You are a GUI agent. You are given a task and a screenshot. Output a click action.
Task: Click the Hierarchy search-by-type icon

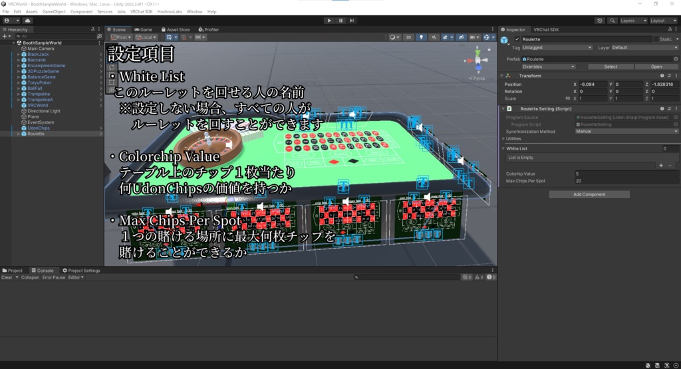(100, 37)
